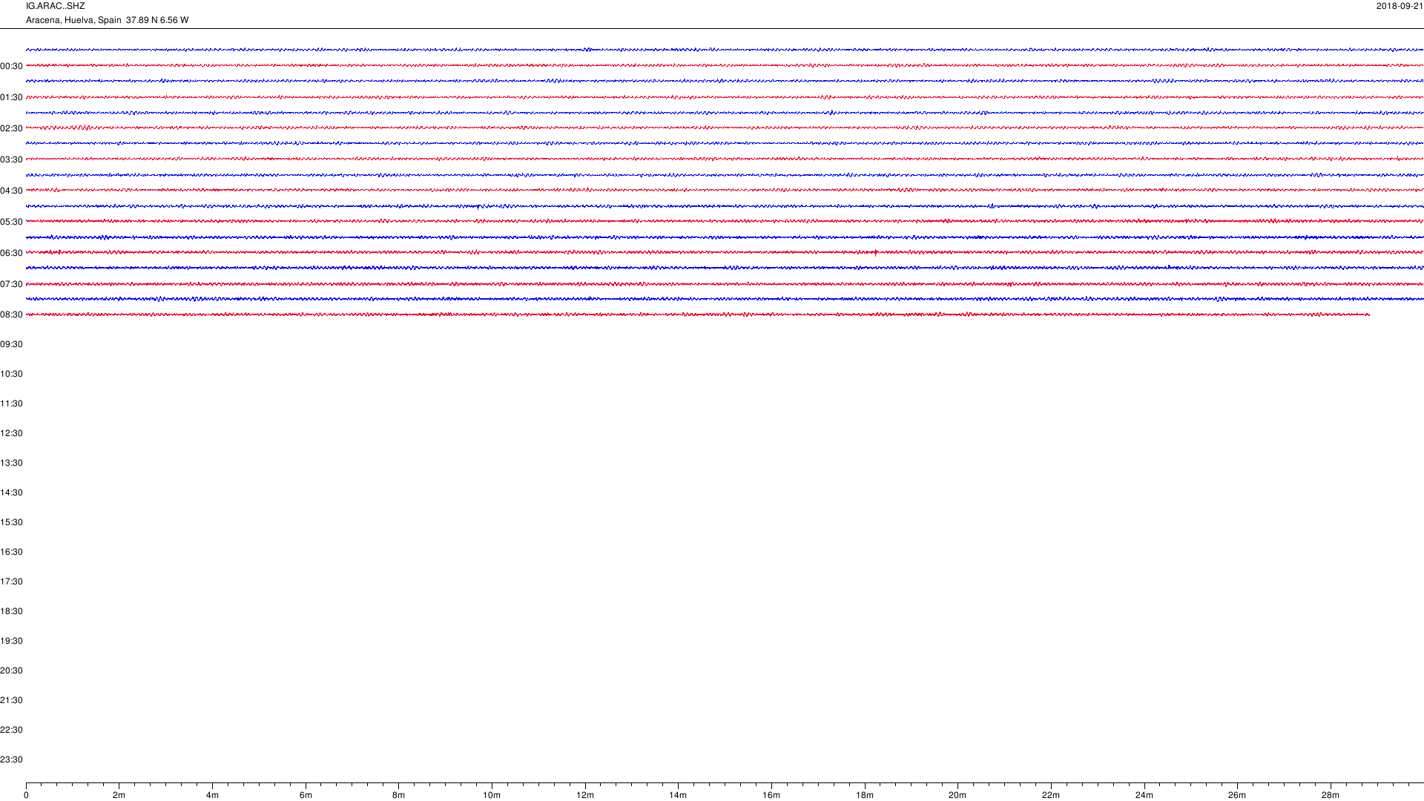Click the 06:30 time label

pos(11,253)
